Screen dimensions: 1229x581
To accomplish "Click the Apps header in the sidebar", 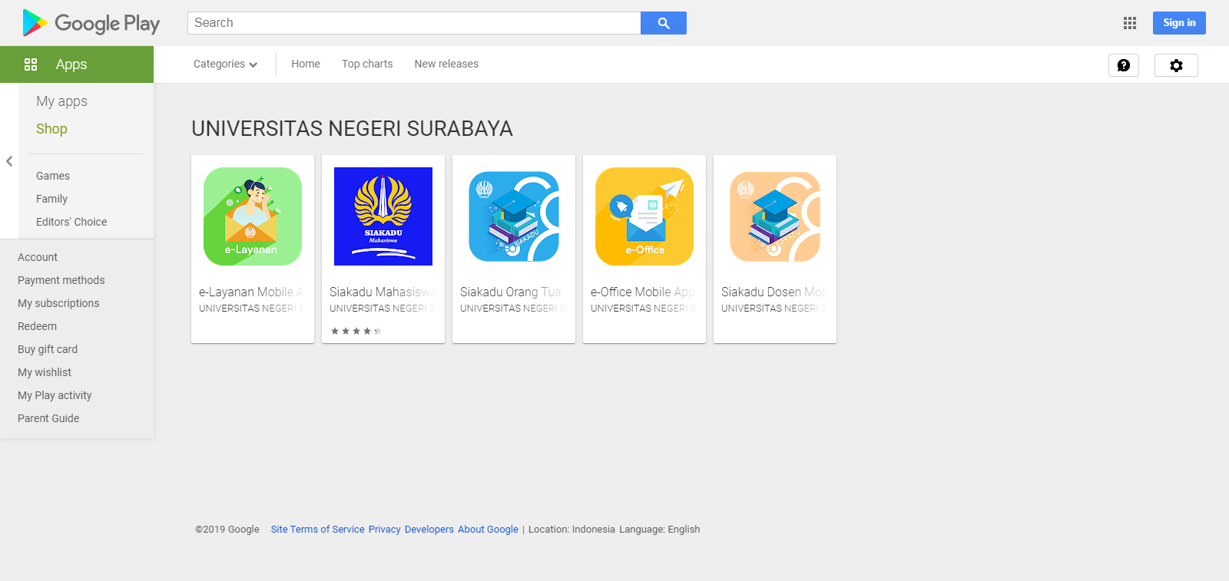I will (x=77, y=64).
